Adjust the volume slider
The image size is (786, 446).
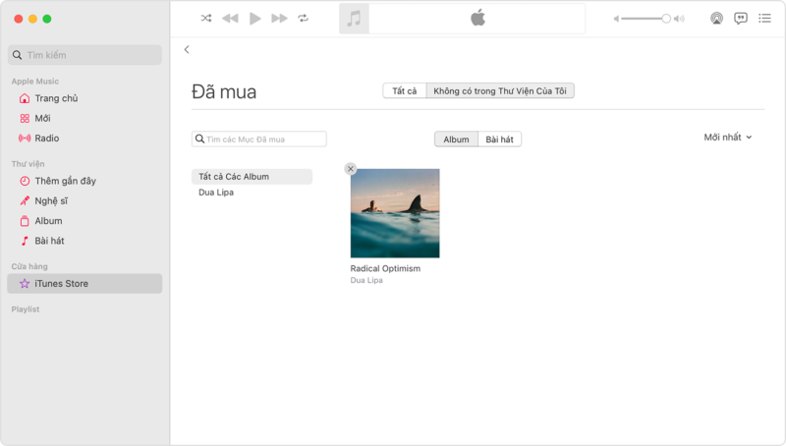(x=648, y=19)
